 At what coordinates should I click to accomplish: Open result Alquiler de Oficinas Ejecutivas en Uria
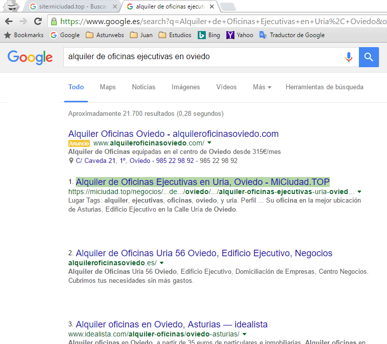pyautogui.click(x=203, y=182)
